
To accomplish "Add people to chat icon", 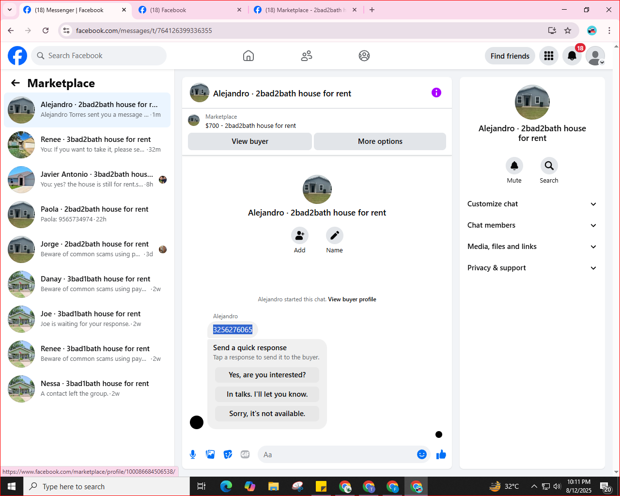I will (x=300, y=235).
